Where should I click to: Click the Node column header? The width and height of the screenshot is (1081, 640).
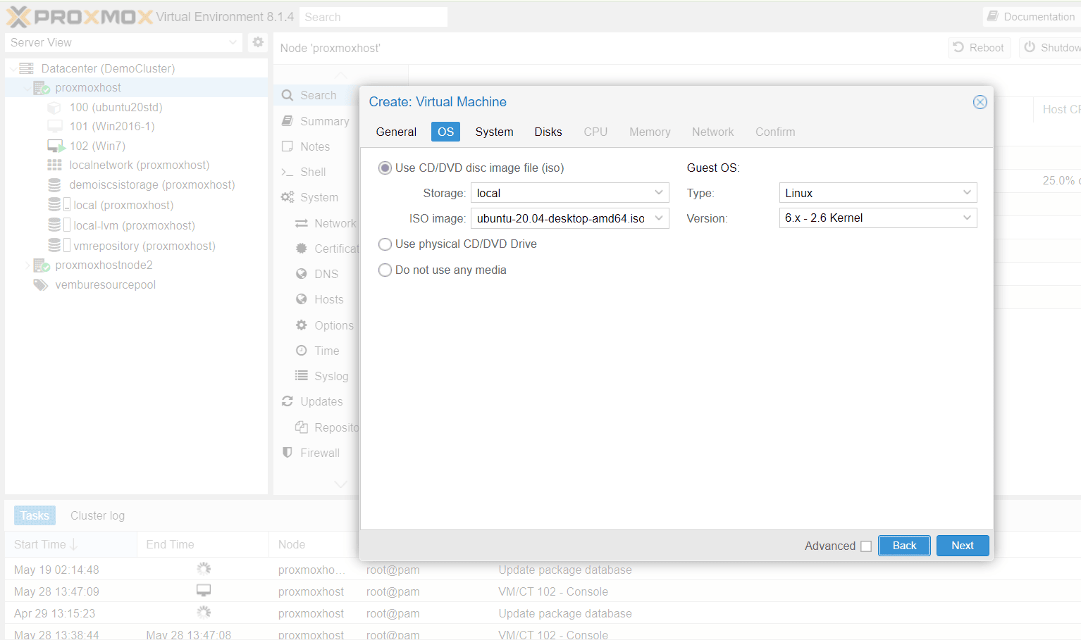pyautogui.click(x=314, y=544)
